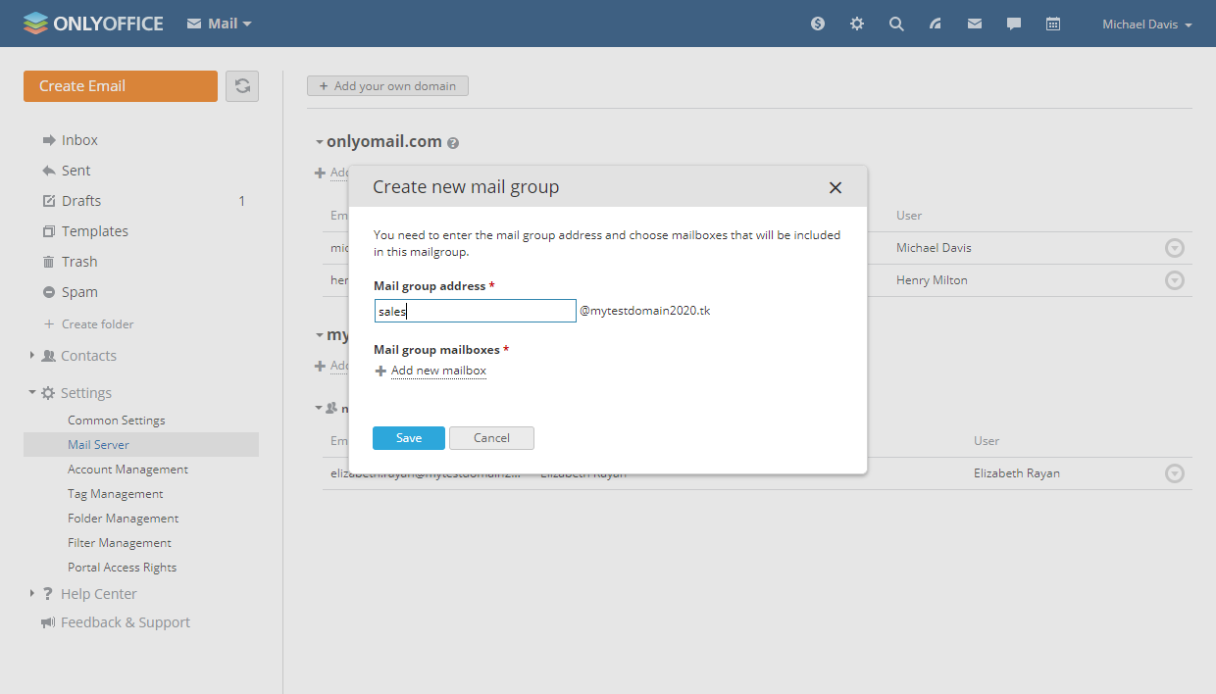Open the payments dollar icon

click(x=818, y=24)
